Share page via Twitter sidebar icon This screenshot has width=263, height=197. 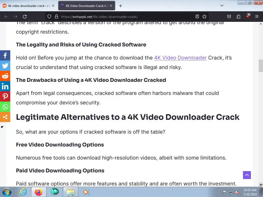pos(5,66)
